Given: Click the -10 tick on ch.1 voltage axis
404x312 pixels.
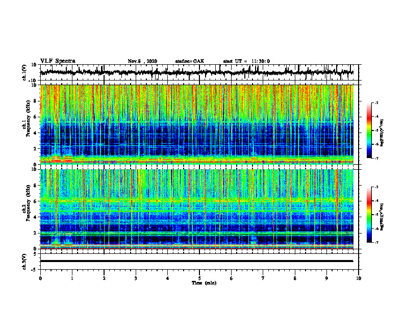Looking at the screenshot, I should 33,81.
